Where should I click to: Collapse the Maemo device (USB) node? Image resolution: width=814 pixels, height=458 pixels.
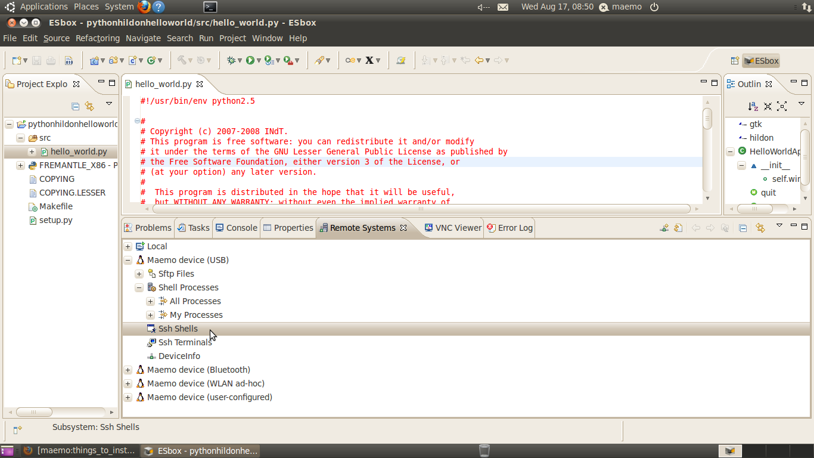coord(128,260)
